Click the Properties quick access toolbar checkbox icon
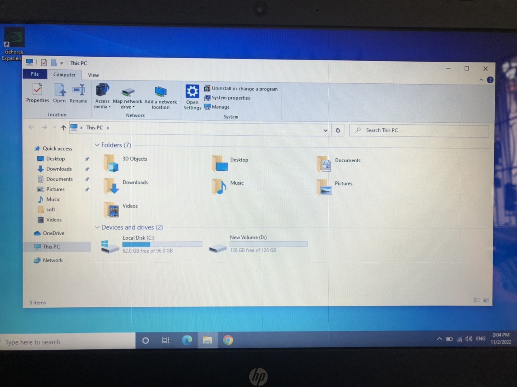This screenshot has width=517, height=387. pos(44,63)
